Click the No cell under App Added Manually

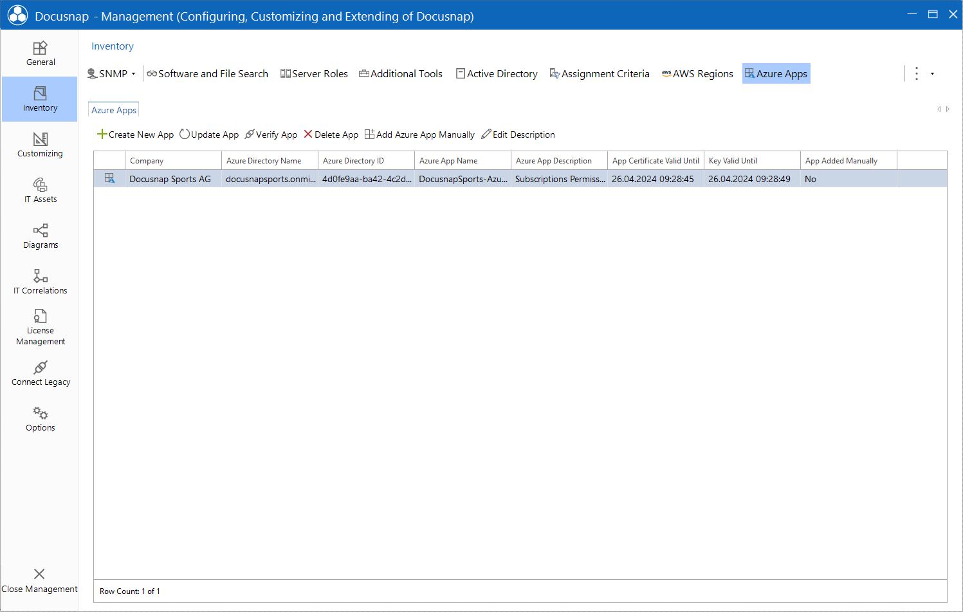click(849, 179)
